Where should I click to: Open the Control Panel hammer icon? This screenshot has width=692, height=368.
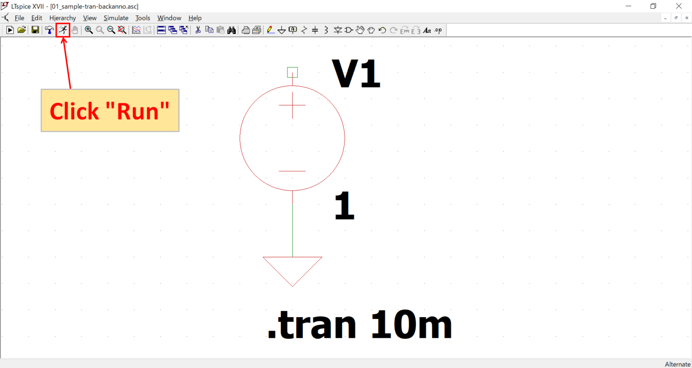49,30
